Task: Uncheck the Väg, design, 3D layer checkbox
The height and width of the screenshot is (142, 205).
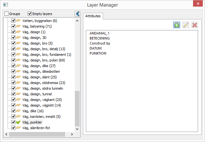Action: point(13,38)
